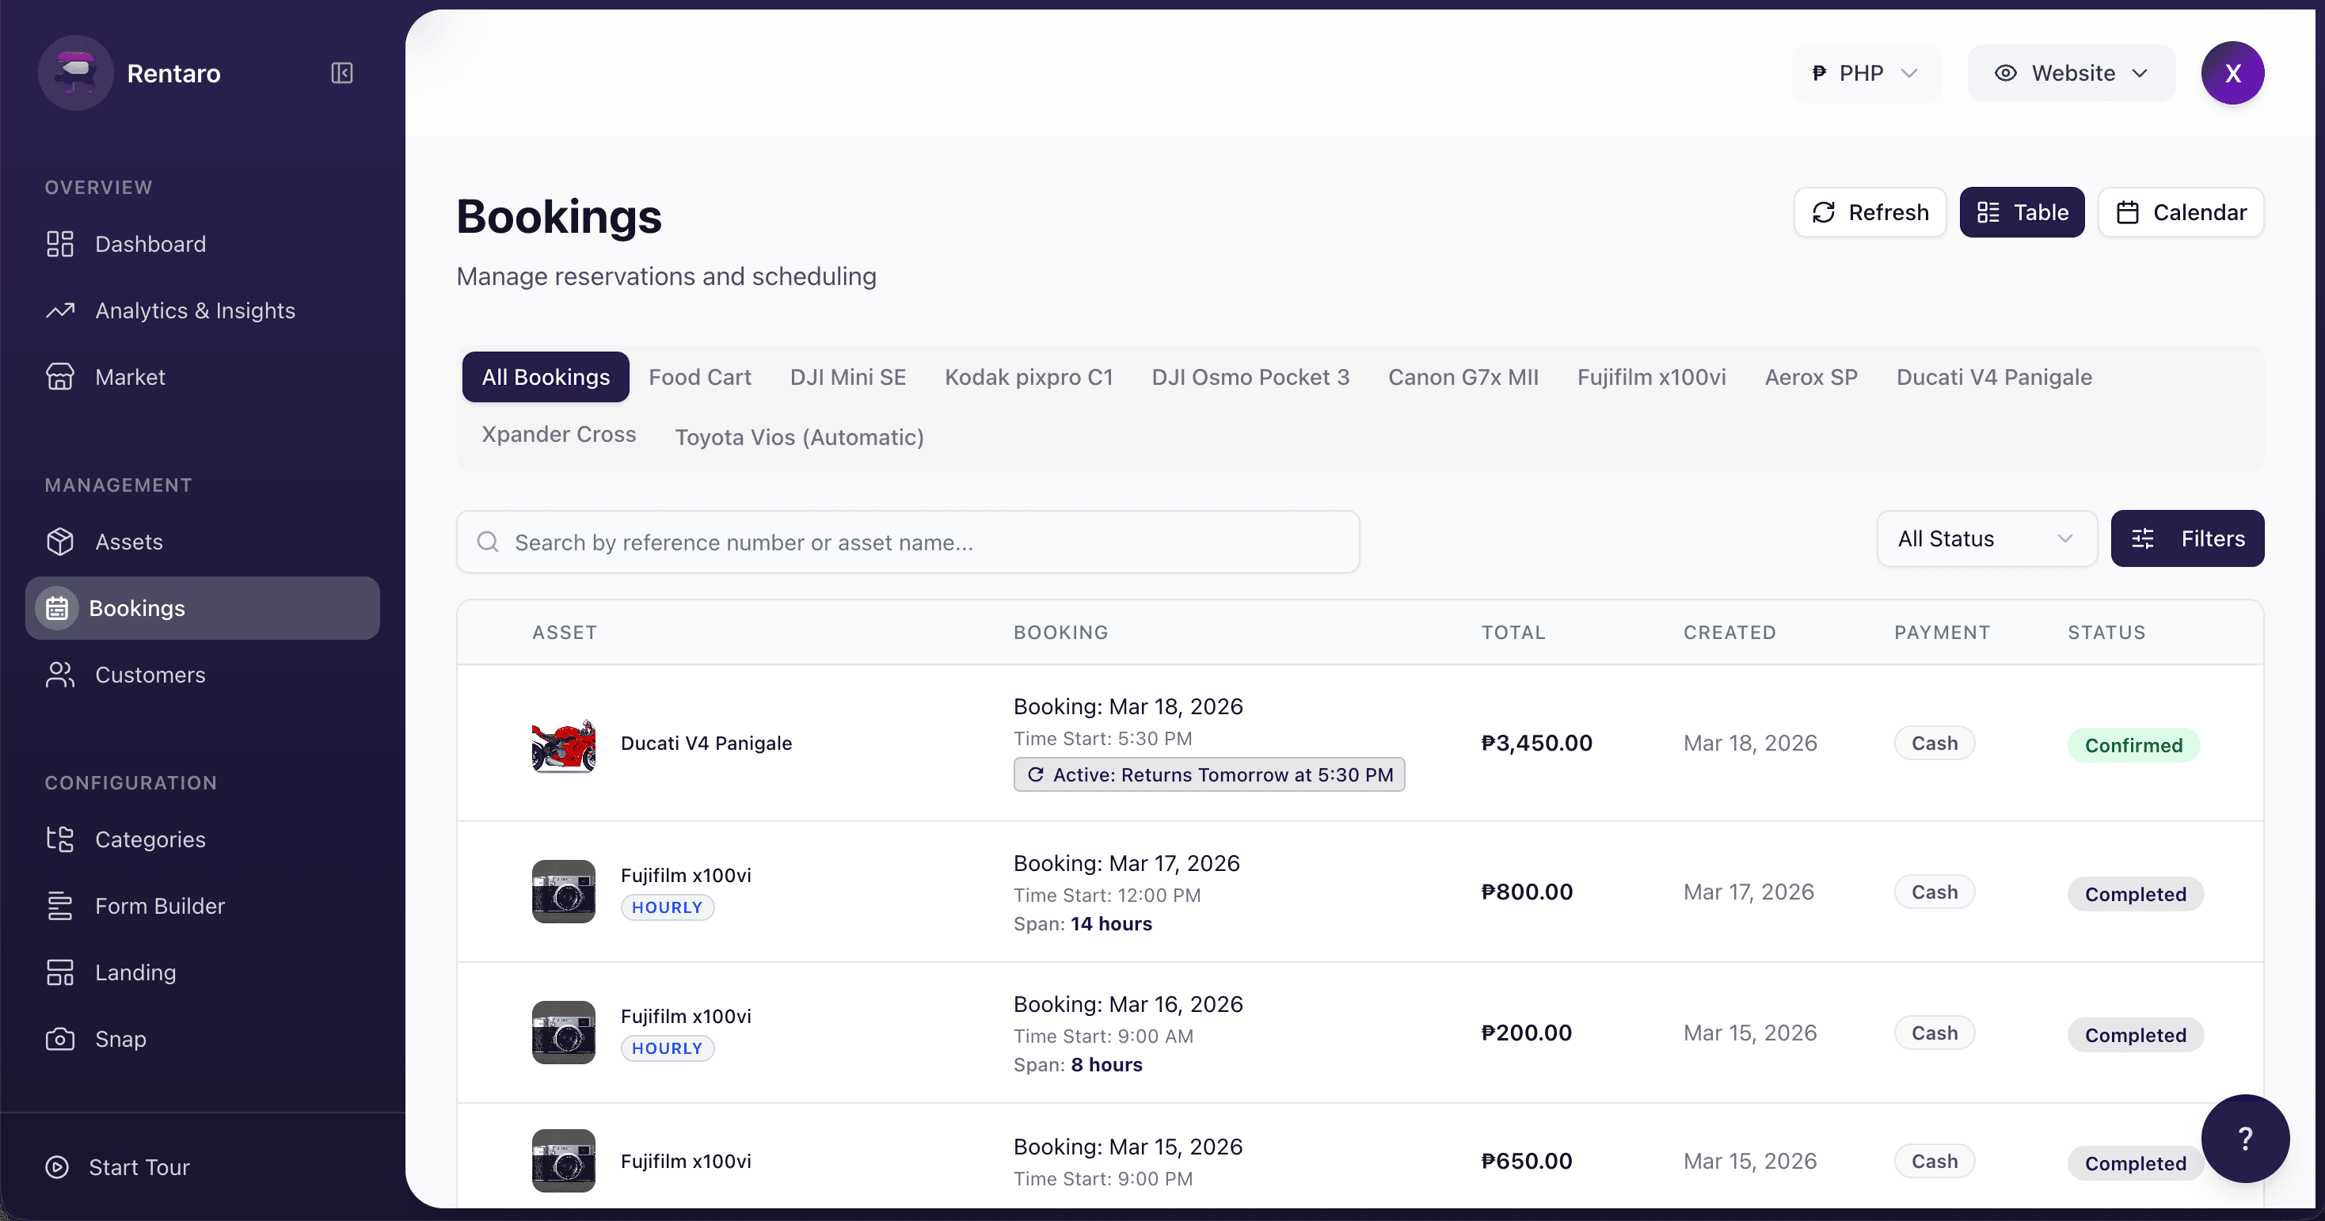Start the guided tour
The height and width of the screenshot is (1221, 2325).
139,1166
